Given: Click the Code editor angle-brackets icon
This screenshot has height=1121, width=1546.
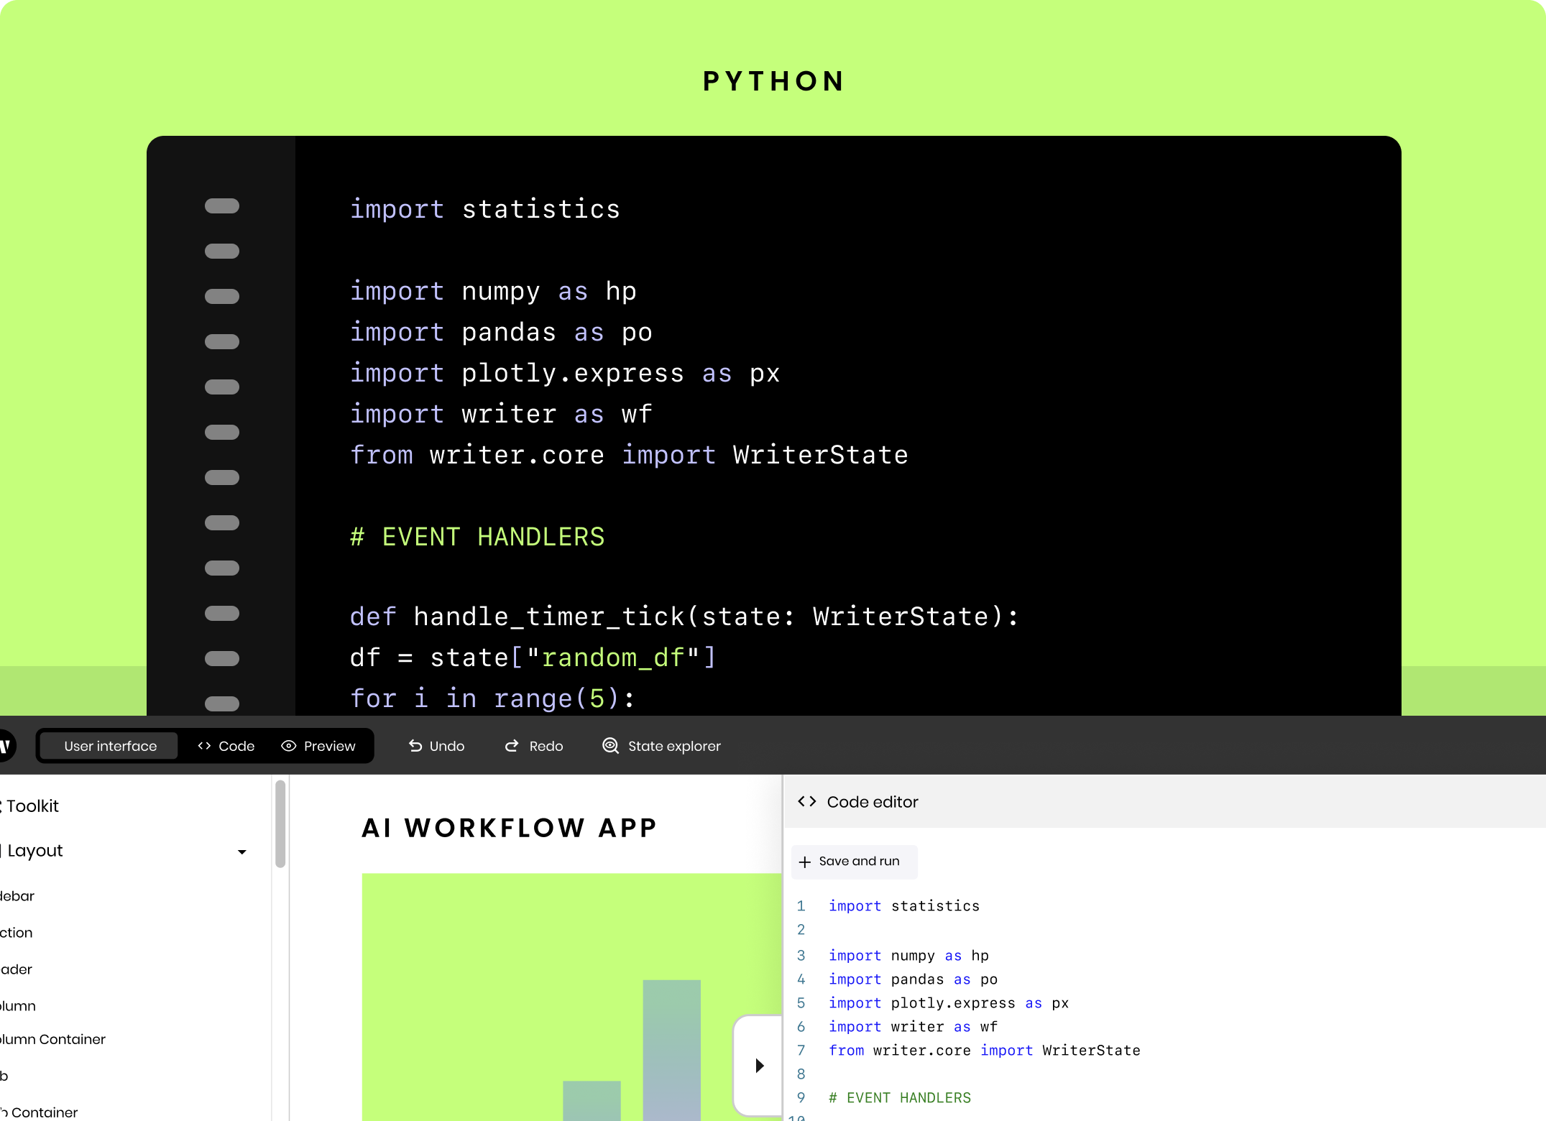Looking at the screenshot, I should [x=808, y=801].
